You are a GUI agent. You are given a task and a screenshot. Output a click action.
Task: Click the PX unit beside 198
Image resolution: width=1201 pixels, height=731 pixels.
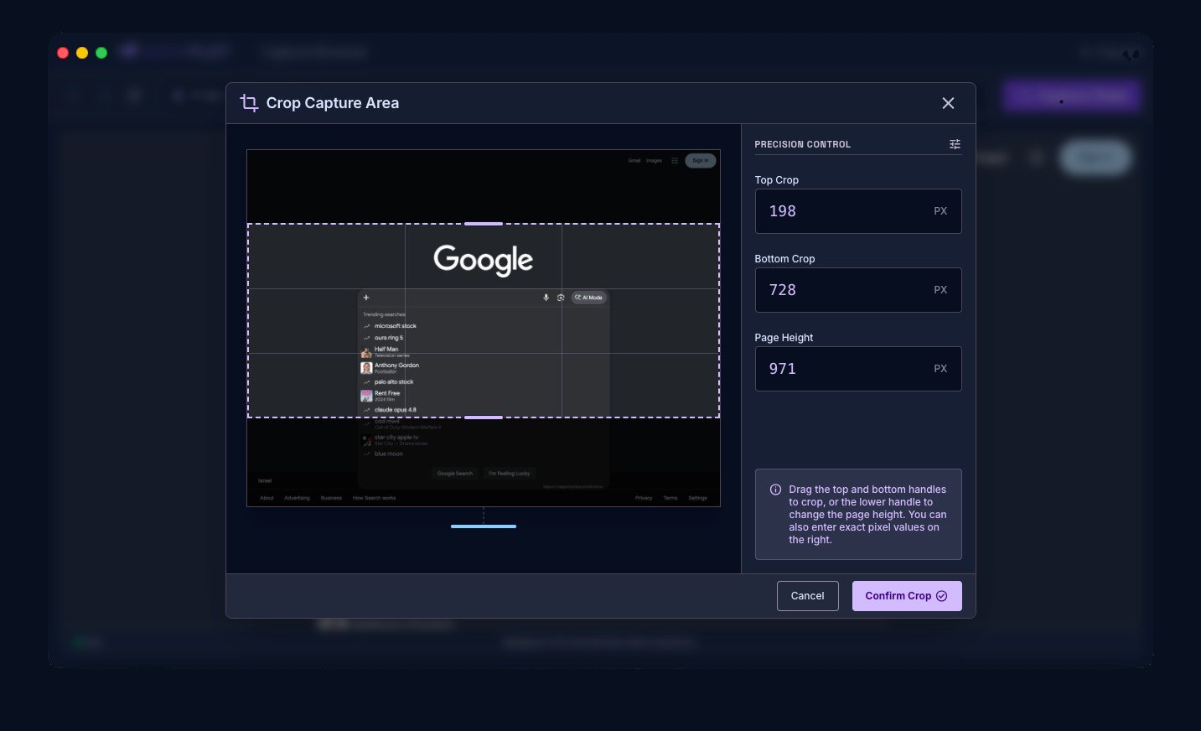[940, 211]
